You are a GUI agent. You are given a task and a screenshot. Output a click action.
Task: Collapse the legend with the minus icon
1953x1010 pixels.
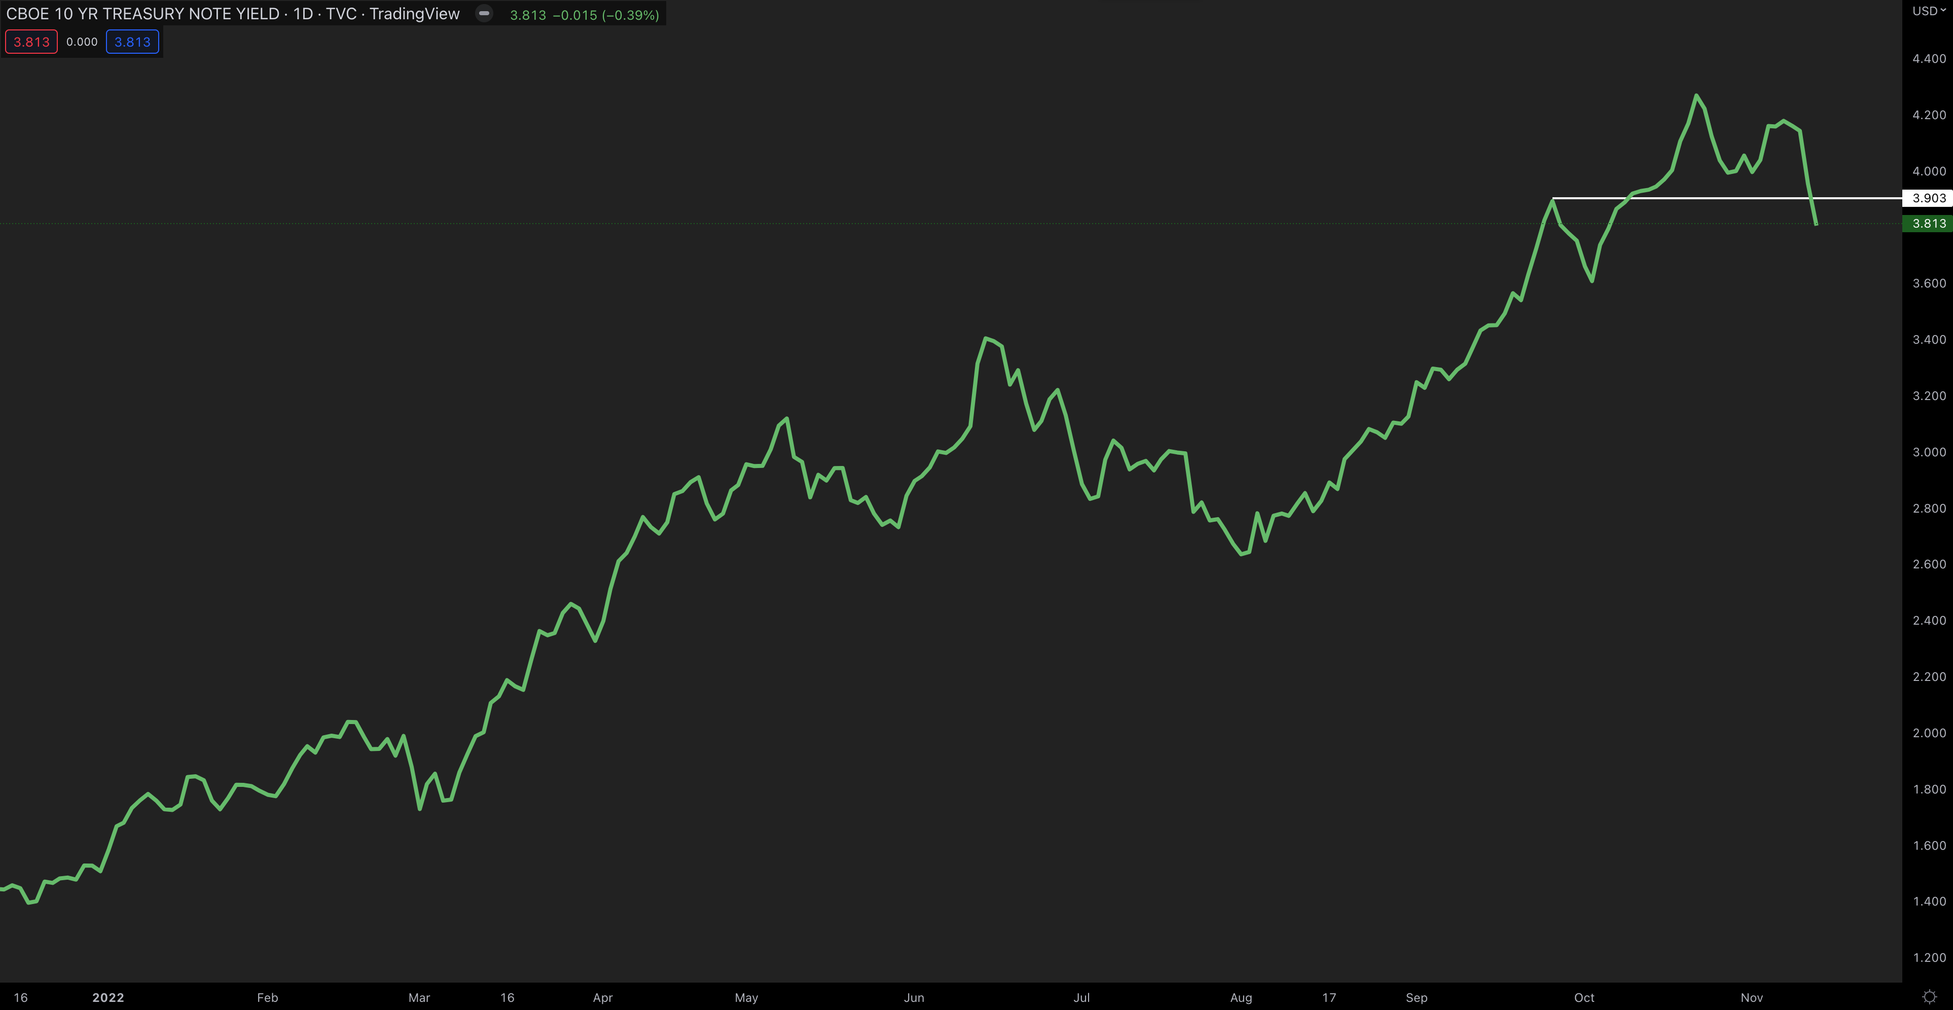pyautogui.click(x=484, y=13)
